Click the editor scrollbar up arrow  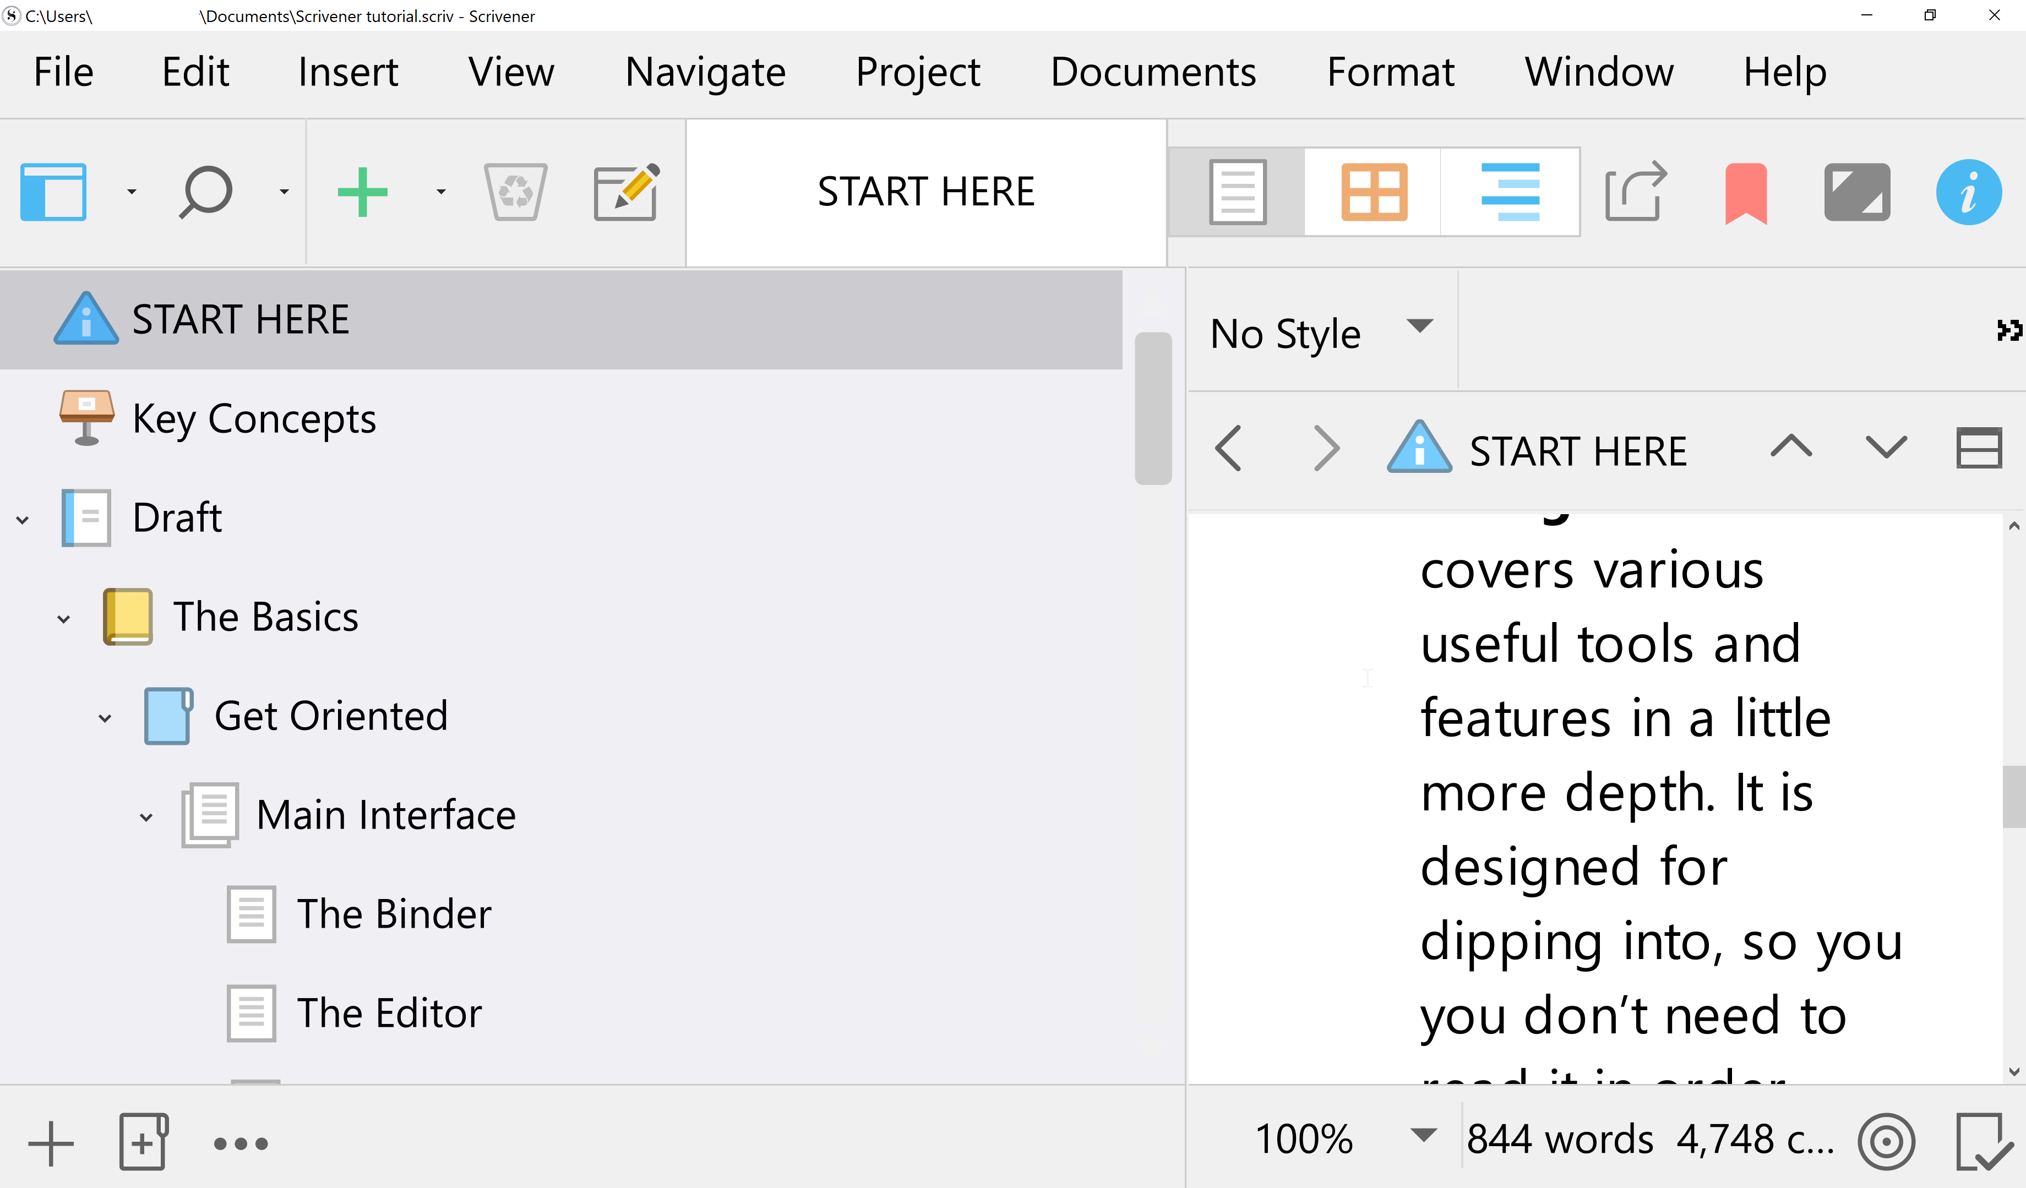(x=2013, y=526)
